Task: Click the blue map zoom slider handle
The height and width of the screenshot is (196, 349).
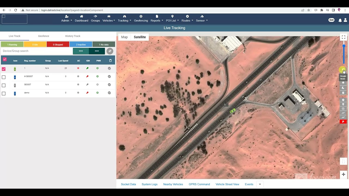Action: pyautogui.click(x=344, y=46)
